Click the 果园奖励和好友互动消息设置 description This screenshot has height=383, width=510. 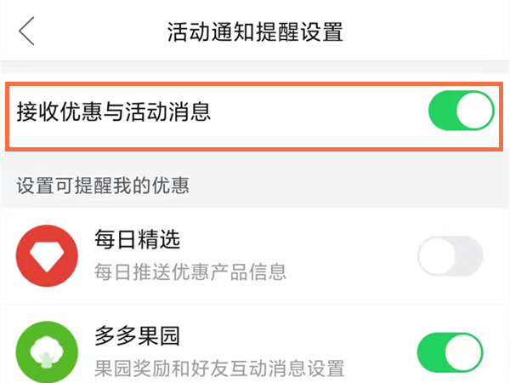tap(219, 368)
